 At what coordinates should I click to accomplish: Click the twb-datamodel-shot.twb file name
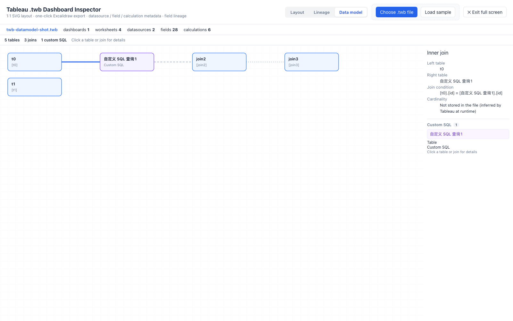pyautogui.click(x=32, y=30)
